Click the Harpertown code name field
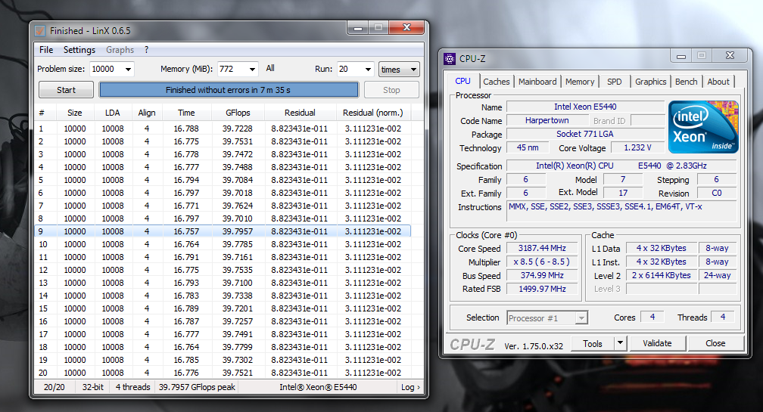The height and width of the screenshot is (412, 763). [547, 120]
